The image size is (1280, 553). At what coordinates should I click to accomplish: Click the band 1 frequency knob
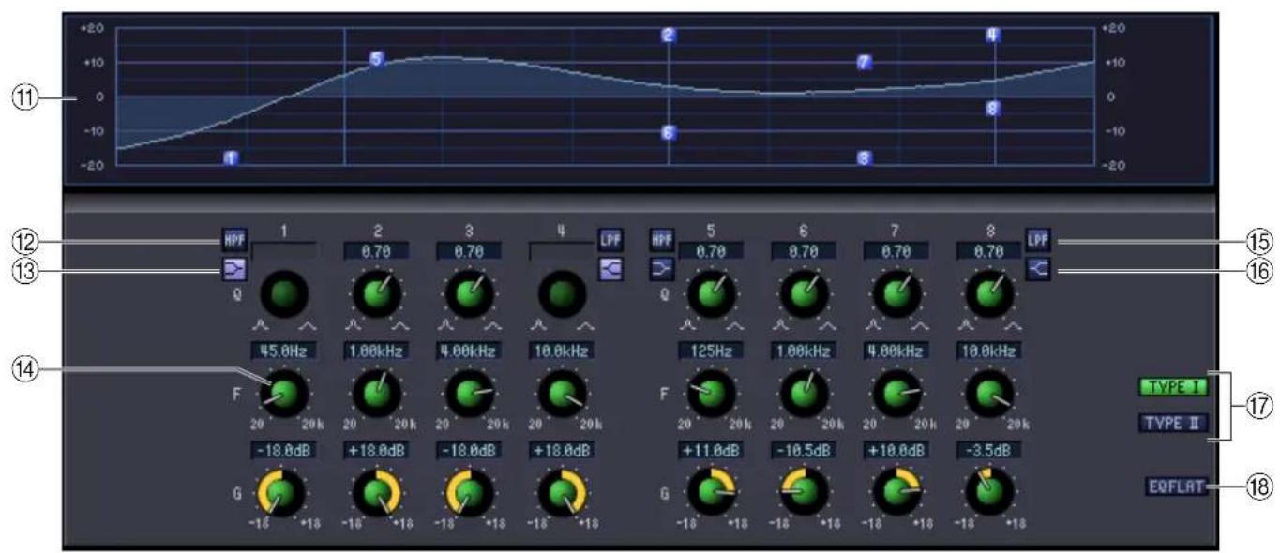[x=285, y=392]
